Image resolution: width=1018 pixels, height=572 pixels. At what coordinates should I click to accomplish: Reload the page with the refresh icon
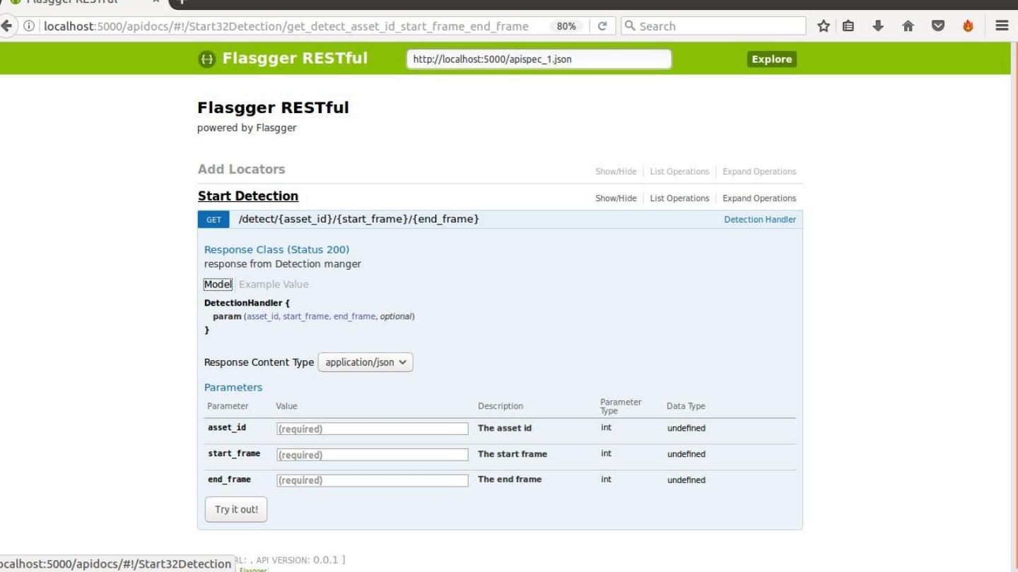coord(602,27)
